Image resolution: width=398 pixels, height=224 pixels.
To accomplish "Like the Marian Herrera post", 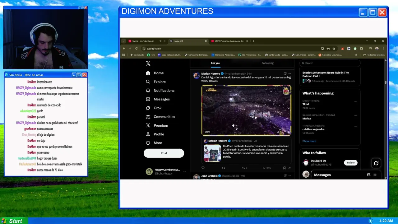I will pyautogui.click(x=244, y=168).
